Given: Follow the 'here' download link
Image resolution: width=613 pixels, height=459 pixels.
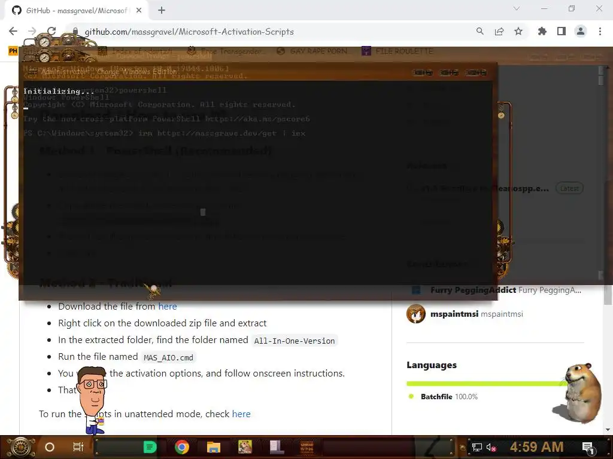Looking at the screenshot, I should click(x=168, y=307).
